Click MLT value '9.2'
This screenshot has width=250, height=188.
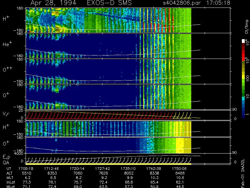point(104,178)
